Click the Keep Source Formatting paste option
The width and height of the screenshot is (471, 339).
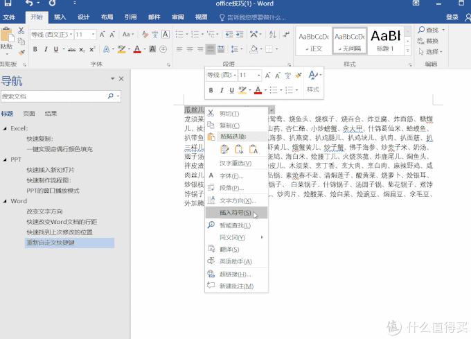click(x=224, y=149)
